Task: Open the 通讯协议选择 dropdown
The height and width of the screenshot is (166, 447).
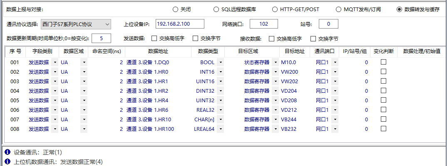Action: coord(107,24)
